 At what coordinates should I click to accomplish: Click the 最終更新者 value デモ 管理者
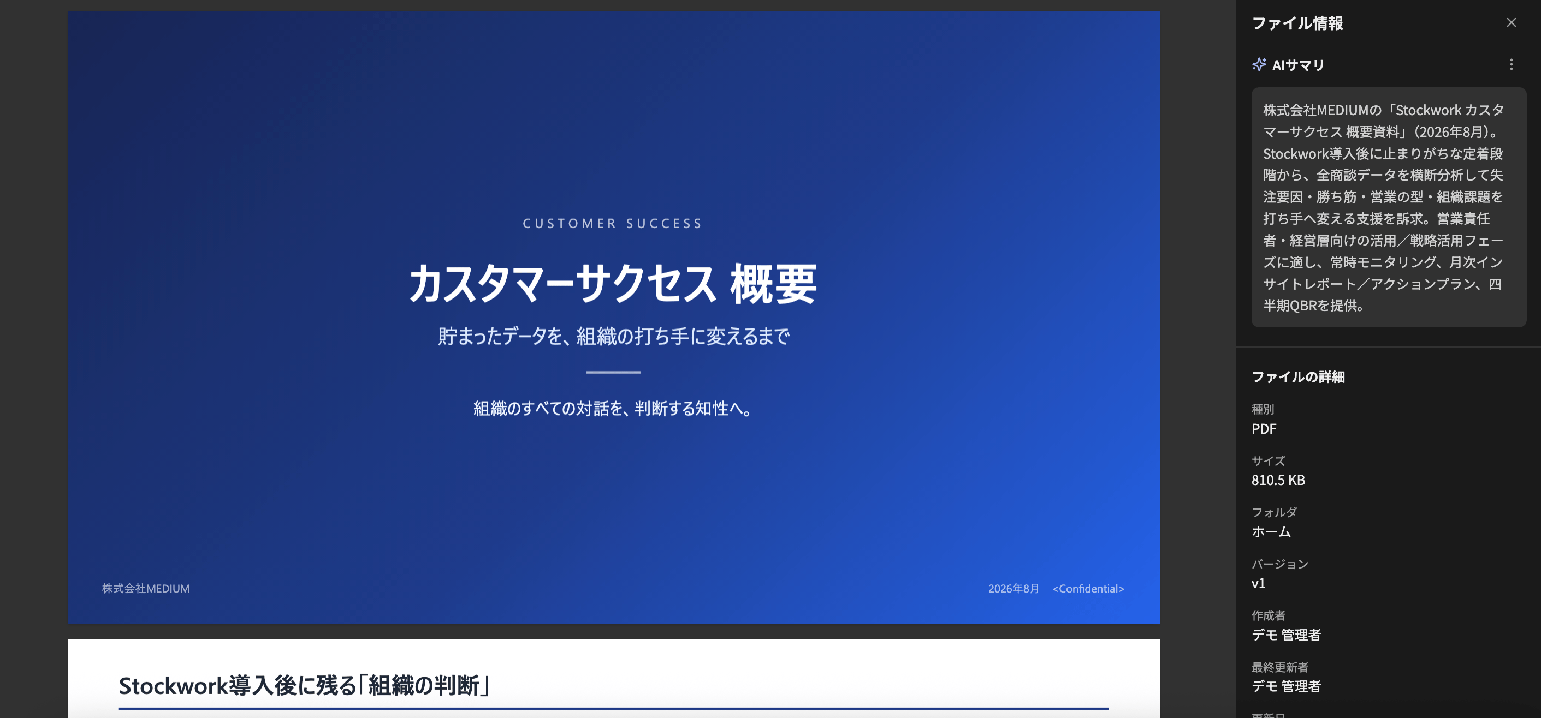tap(1286, 686)
